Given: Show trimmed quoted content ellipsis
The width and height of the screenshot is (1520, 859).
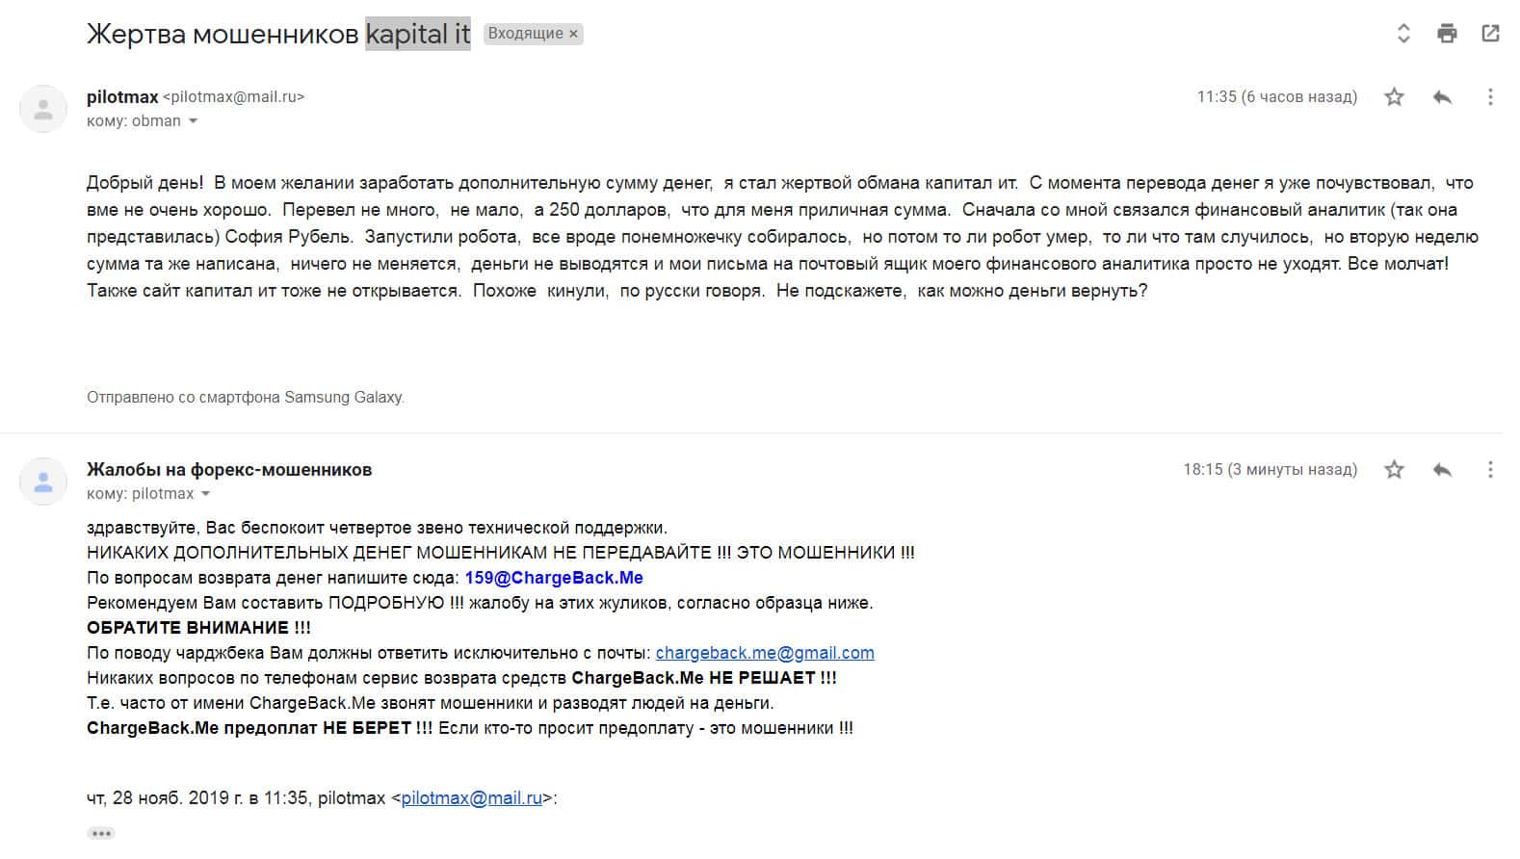Looking at the screenshot, I should (x=100, y=833).
